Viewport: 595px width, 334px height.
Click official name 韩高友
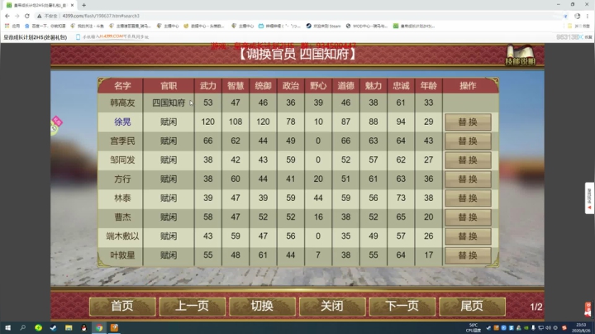[x=122, y=103]
